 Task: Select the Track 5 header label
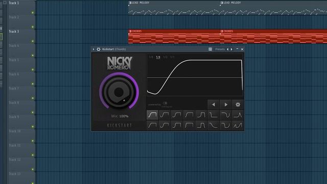pyautogui.click(x=14, y=60)
